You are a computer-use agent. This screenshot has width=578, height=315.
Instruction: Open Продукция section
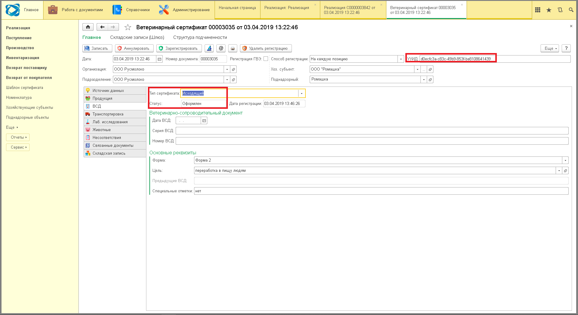pyautogui.click(x=115, y=99)
